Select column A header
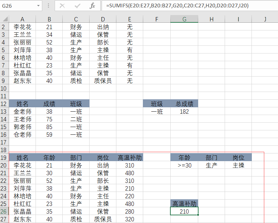This screenshot has height=223, width=278. pos(22,19)
